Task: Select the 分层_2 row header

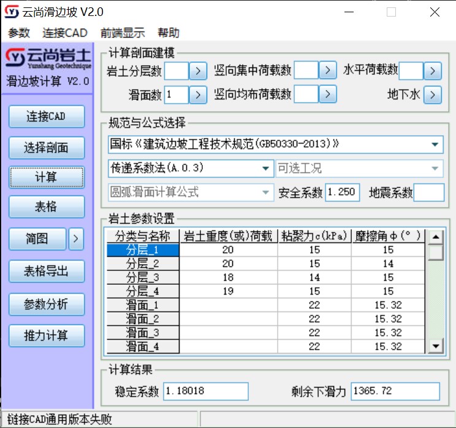Action: 143,263
